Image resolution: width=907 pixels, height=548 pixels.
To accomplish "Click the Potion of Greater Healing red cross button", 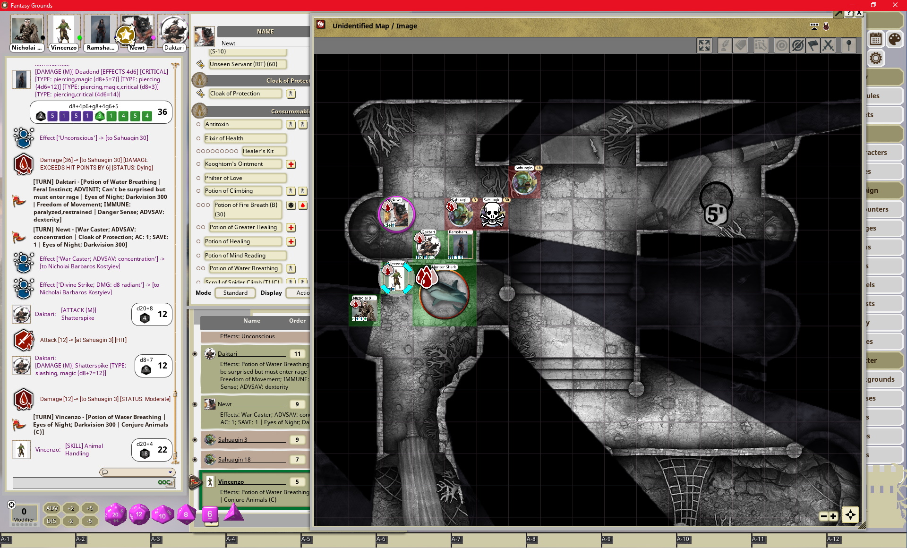I will click(x=291, y=228).
